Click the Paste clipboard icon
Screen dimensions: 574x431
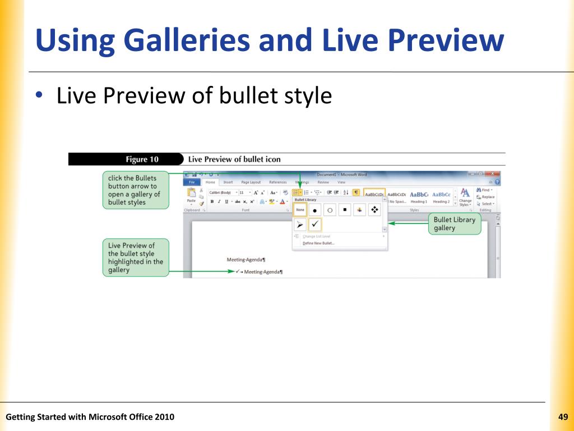tap(192, 192)
